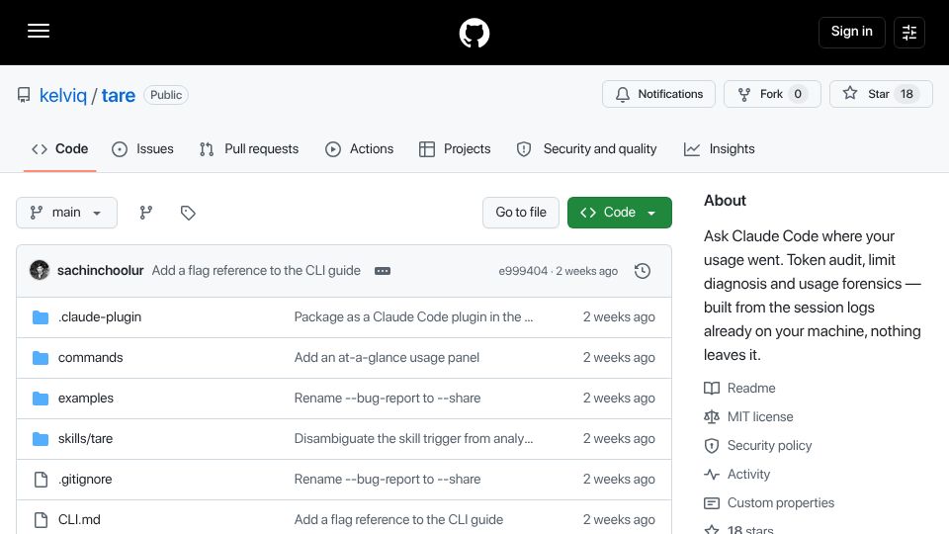
Task: Open the Insights tab
Action: coord(719,149)
